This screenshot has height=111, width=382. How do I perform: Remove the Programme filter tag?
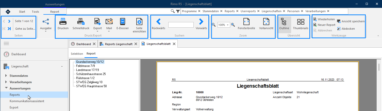(199, 11)
